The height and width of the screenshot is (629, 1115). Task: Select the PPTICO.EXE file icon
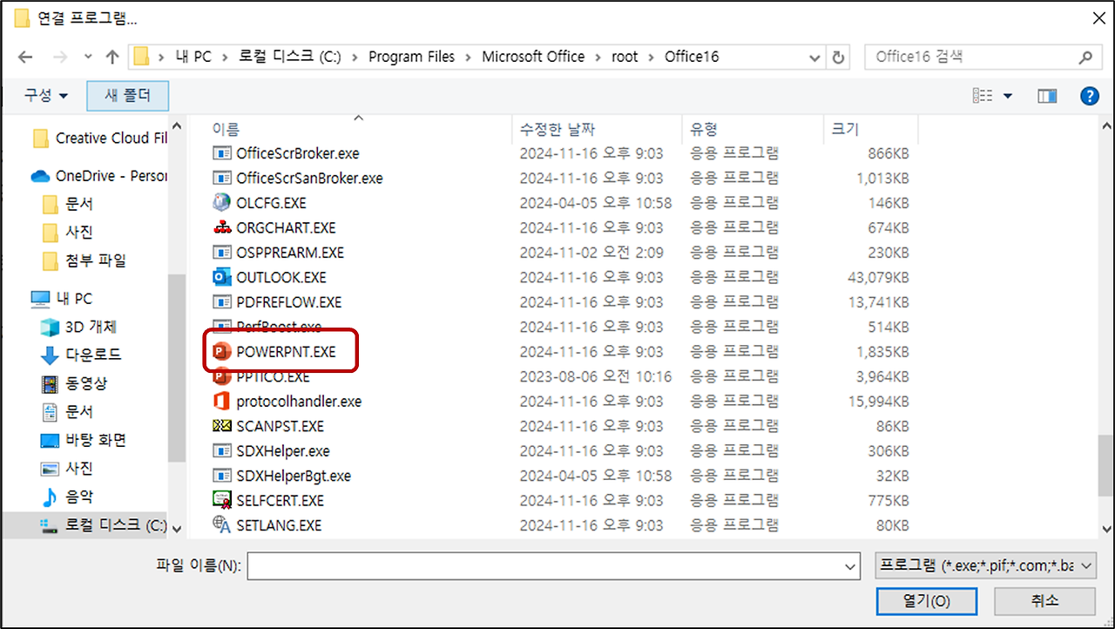coord(221,376)
